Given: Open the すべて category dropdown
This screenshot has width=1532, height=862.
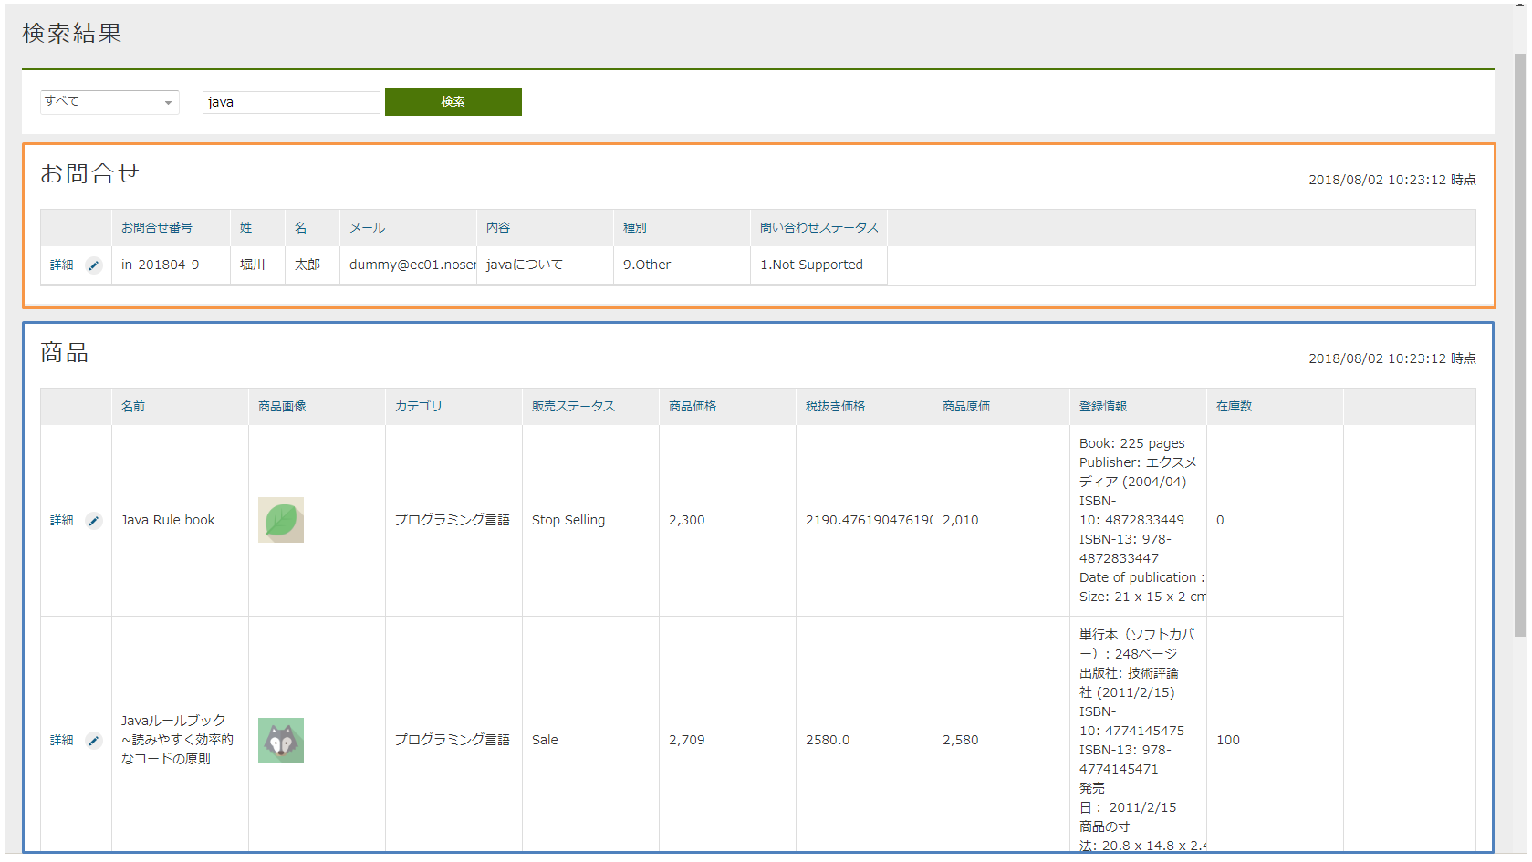Looking at the screenshot, I should coord(109,102).
